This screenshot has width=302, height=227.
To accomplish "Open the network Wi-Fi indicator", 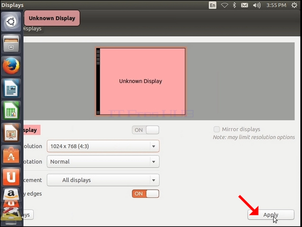I will click(224, 5).
